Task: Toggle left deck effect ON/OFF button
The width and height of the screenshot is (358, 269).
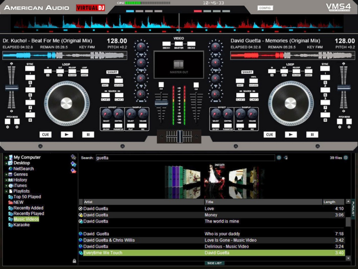Action: pos(106,126)
